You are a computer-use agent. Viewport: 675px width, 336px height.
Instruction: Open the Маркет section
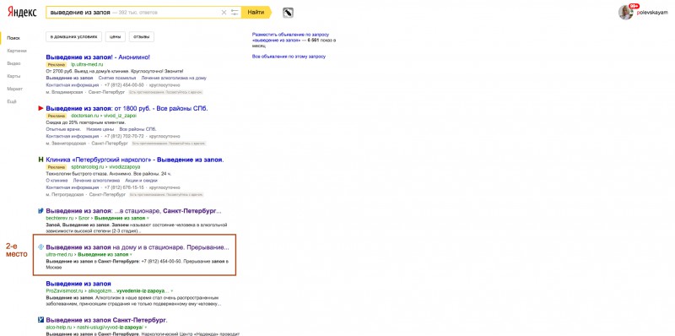click(14, 89)
